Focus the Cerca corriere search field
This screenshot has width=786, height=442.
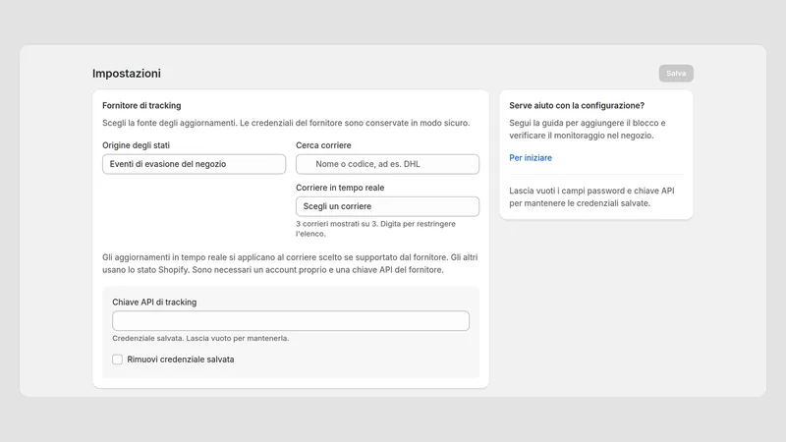tap(387, 164)
